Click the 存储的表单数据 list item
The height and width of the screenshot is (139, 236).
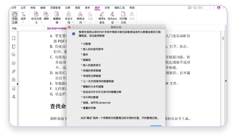coord(92,71)
